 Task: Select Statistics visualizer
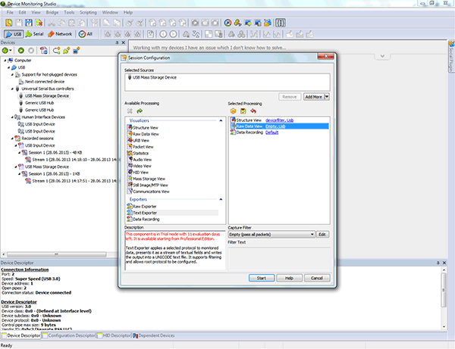coord(138,153)
